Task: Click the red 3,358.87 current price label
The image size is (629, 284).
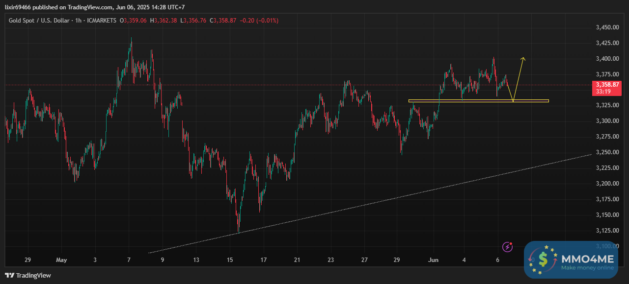Action: pos(608,85)
